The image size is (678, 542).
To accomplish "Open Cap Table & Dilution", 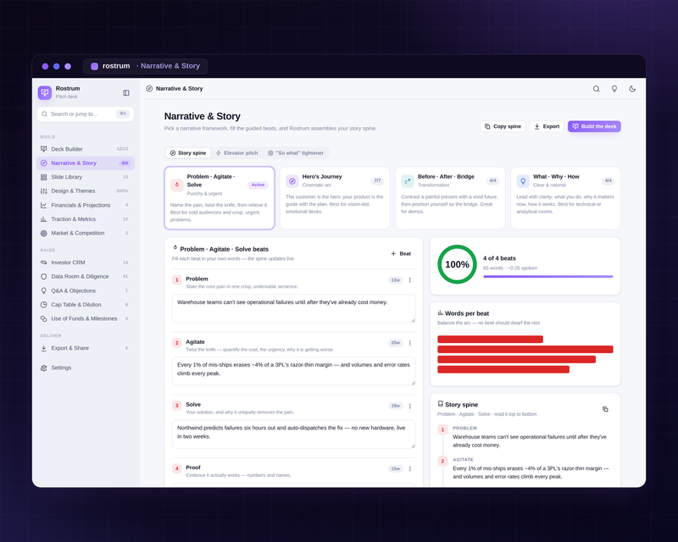I will point(86,304).
